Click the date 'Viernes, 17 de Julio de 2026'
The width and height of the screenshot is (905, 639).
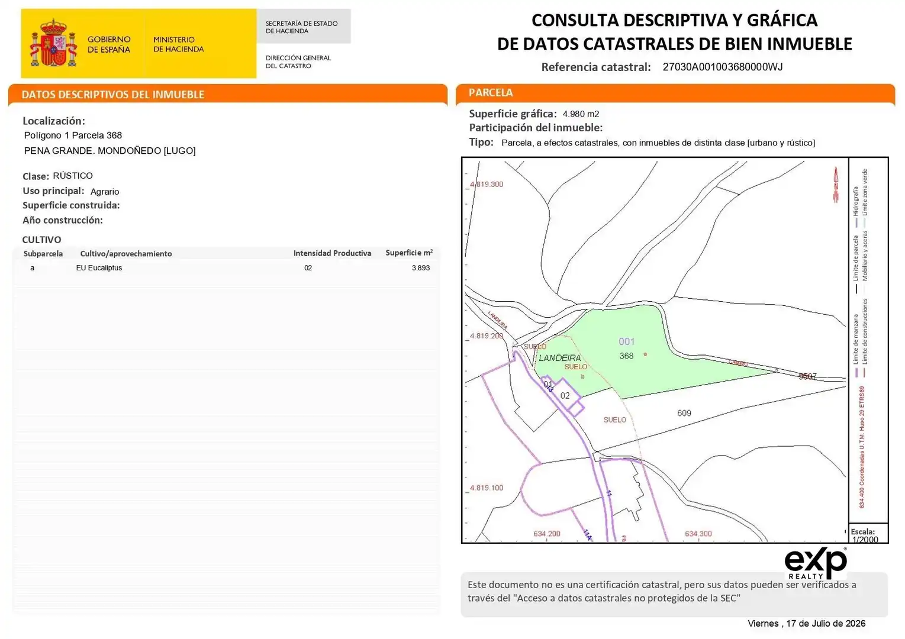806,624
